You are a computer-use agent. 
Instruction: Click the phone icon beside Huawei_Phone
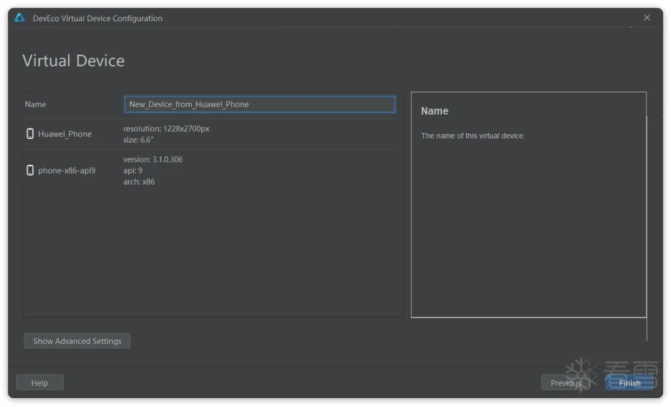click(30, 134)
